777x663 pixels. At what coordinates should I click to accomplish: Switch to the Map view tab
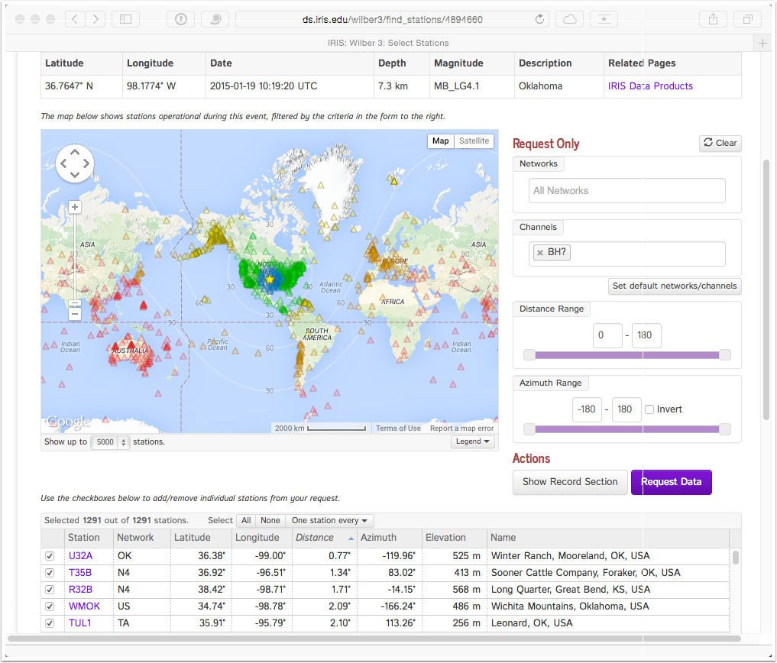click(x=441, y=141)
